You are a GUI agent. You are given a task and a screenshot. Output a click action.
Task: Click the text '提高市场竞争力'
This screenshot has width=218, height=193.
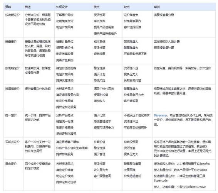point(104,127)
